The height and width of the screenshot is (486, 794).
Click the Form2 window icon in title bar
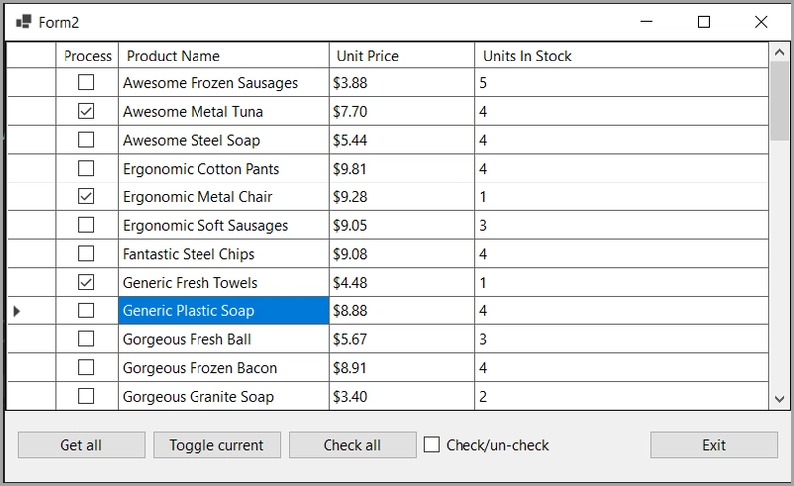pos(23,22)
